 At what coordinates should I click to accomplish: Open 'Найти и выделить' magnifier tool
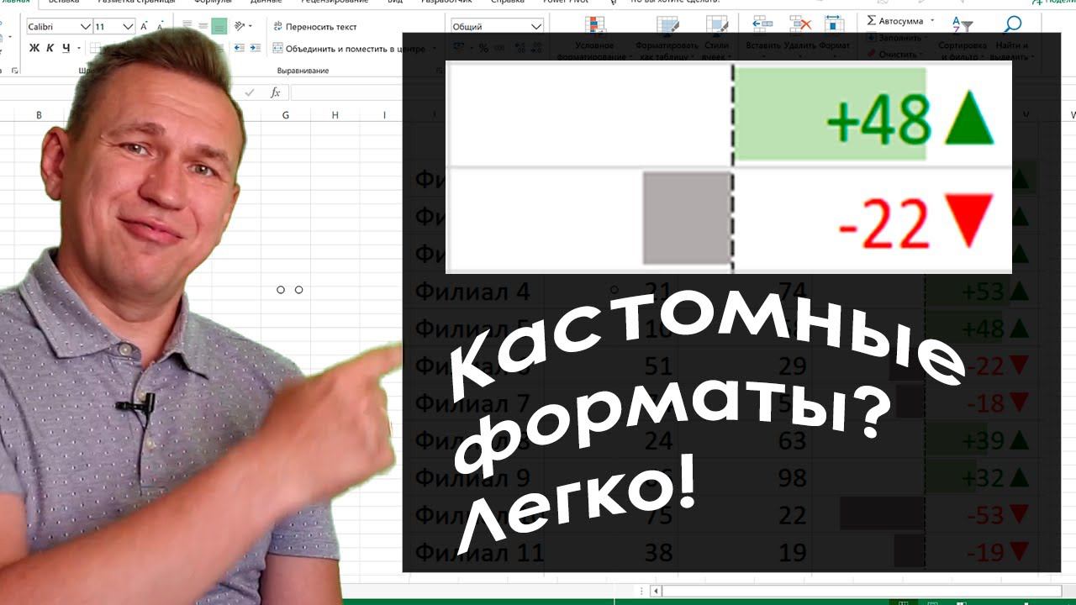pos(1012,38)
